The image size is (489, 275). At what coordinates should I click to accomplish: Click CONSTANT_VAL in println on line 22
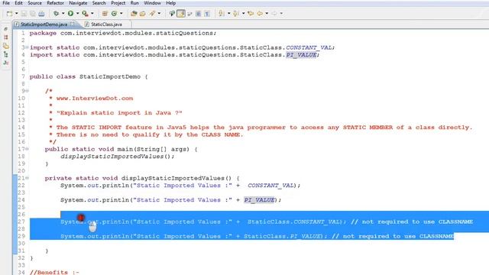(x=270, y=186)
